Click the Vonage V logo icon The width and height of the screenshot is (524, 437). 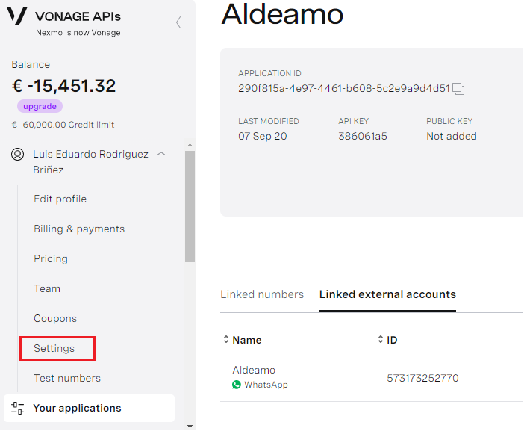click(x=16, y=16)
